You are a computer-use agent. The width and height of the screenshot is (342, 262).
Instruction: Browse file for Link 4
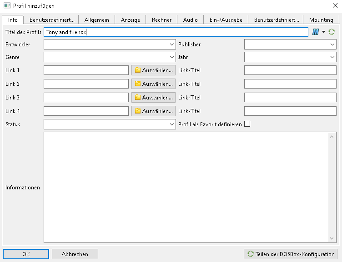pyautogui.click(x=153, y=111)
